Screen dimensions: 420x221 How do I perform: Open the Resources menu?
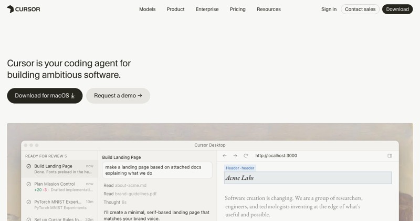click(x=269, y=9)
